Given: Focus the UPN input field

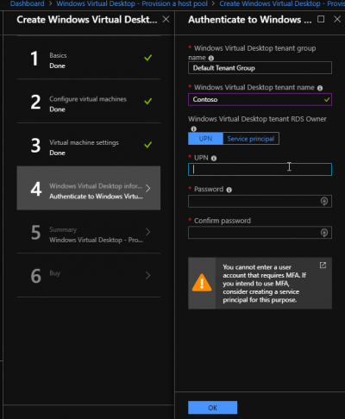Looking at the screenshot, I should pos(260,169).
